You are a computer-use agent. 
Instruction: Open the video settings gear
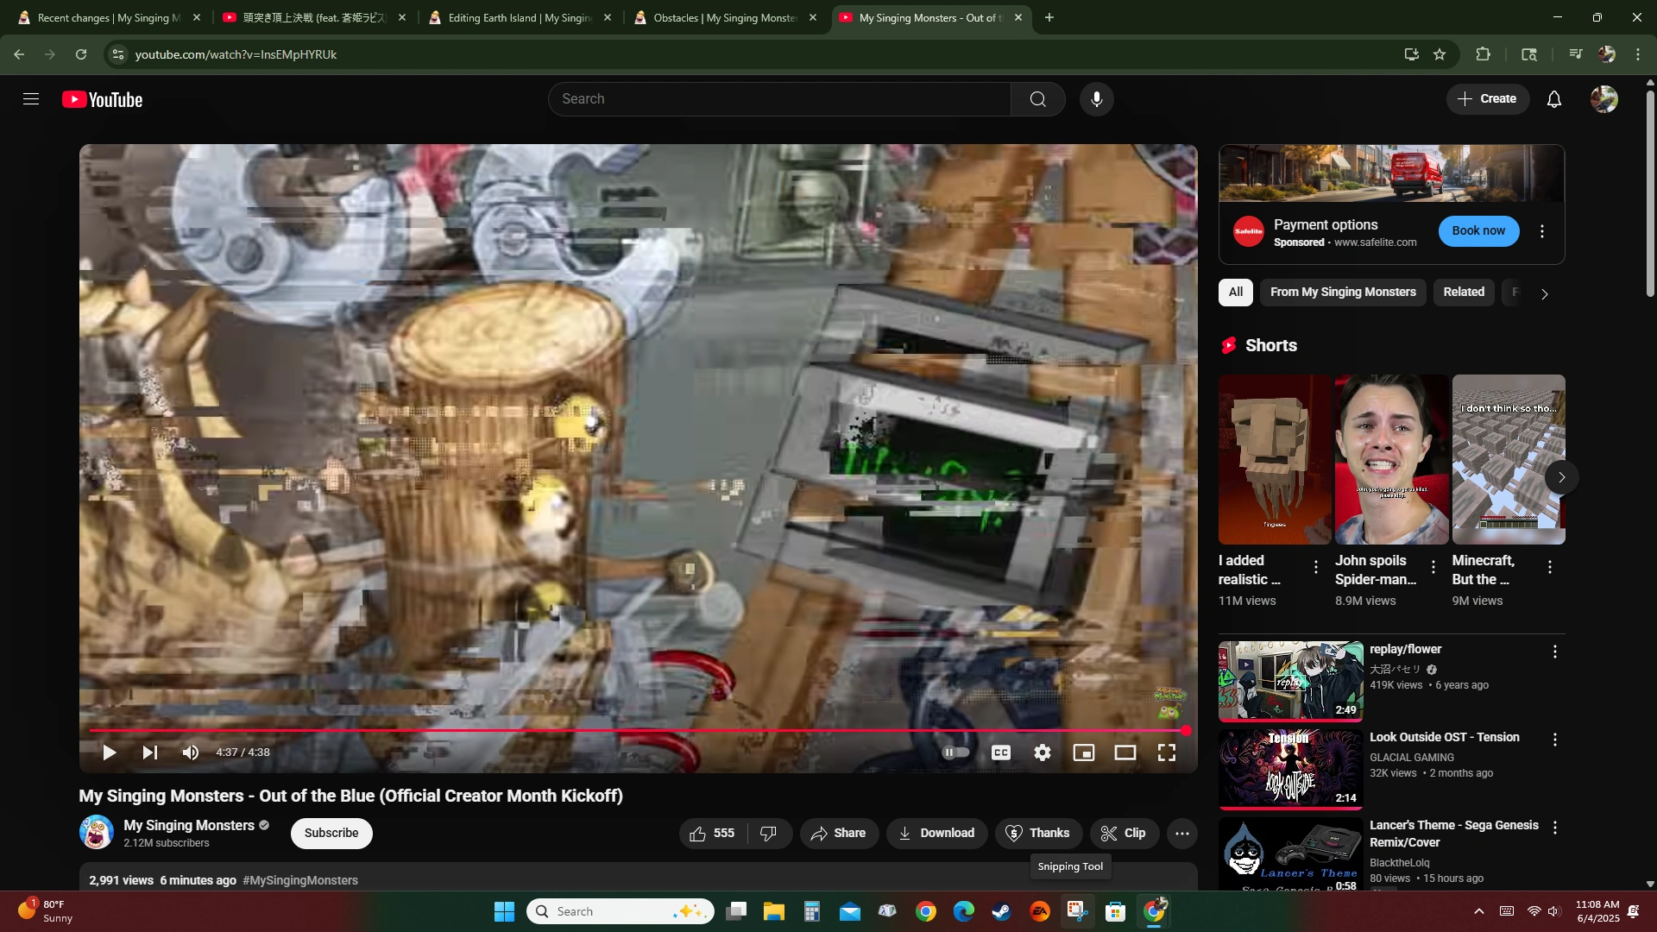coord(1043,753)
